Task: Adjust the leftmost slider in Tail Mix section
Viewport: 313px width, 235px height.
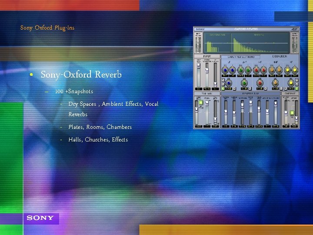Action: point(196,113)
